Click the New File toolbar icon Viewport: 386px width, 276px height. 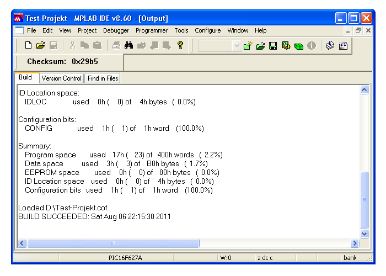[28, 45]
